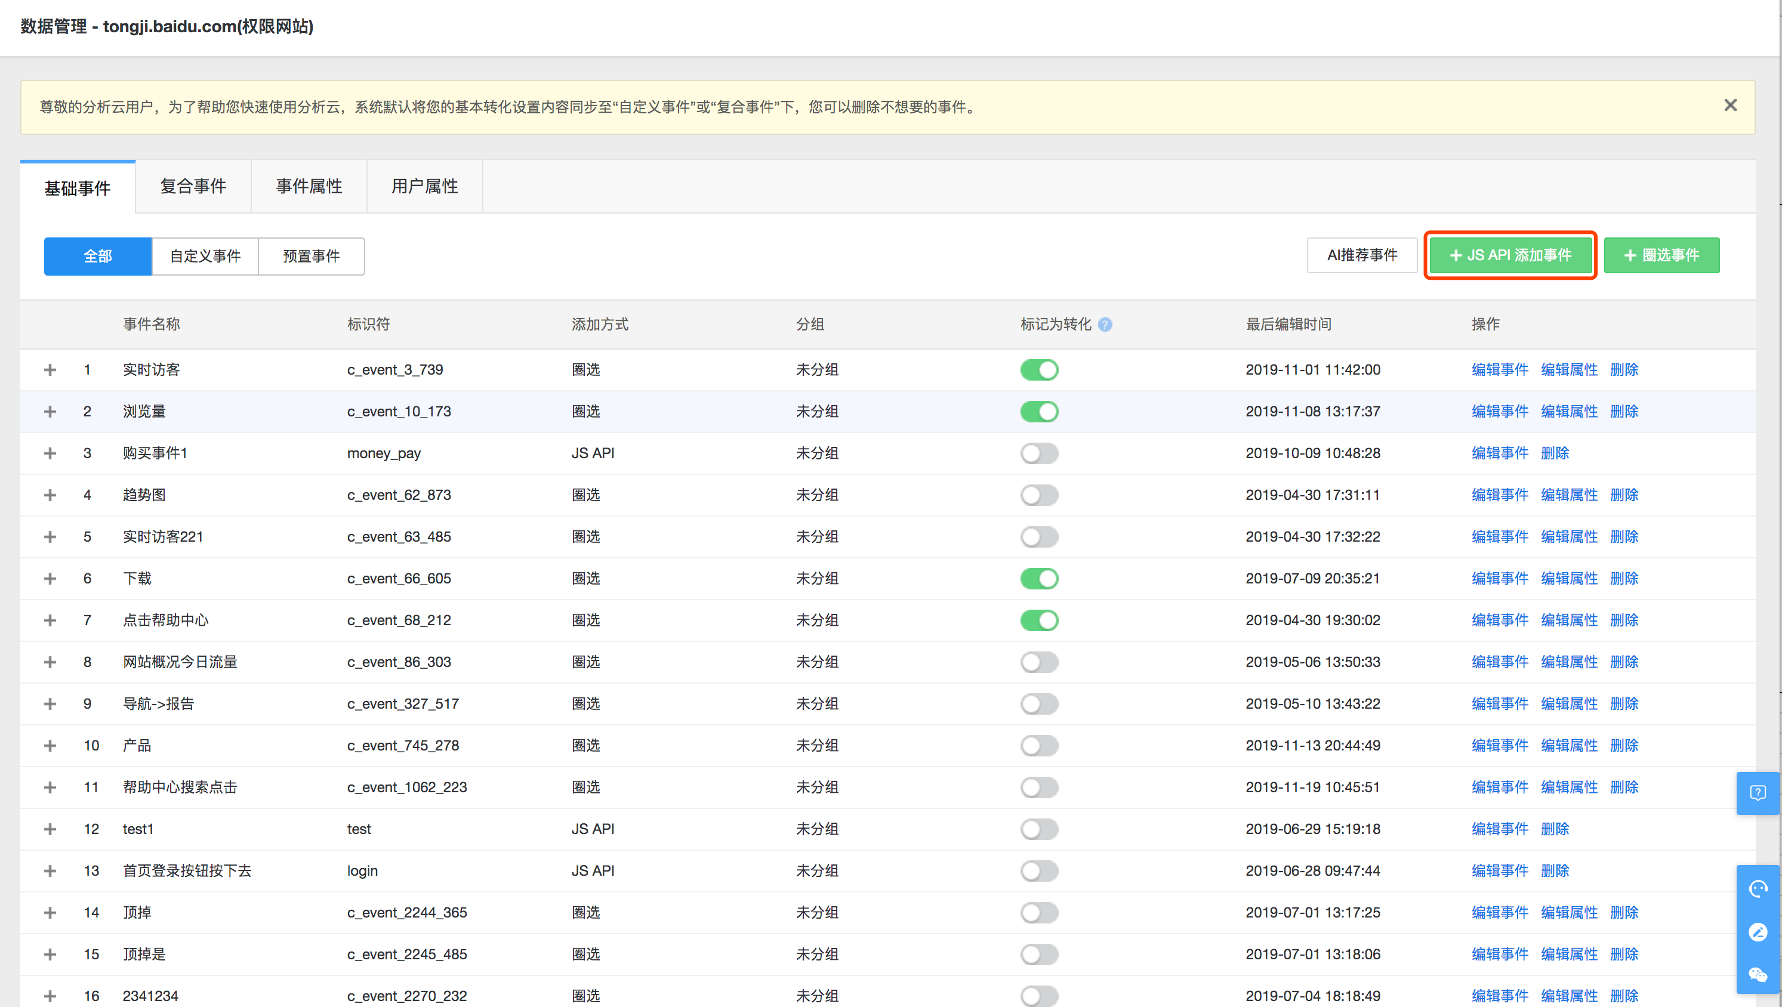Click the + 圈选事件 button
Viewport: 1782px width, 1007px height.
[x=1661, y=255]
